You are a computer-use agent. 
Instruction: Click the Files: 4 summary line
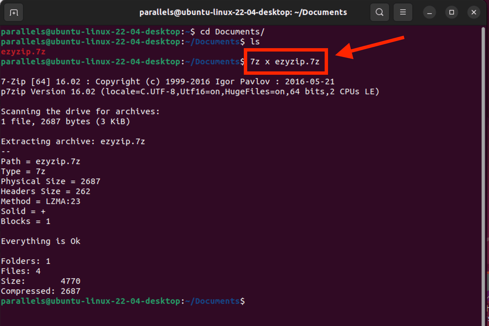pos(20,271)
